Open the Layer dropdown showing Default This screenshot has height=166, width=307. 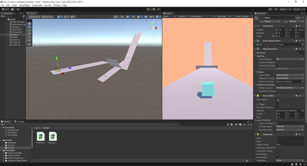pos(296,21)
